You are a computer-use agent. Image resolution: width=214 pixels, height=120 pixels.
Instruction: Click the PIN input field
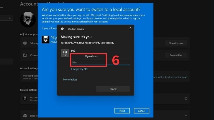pos(100,62)
